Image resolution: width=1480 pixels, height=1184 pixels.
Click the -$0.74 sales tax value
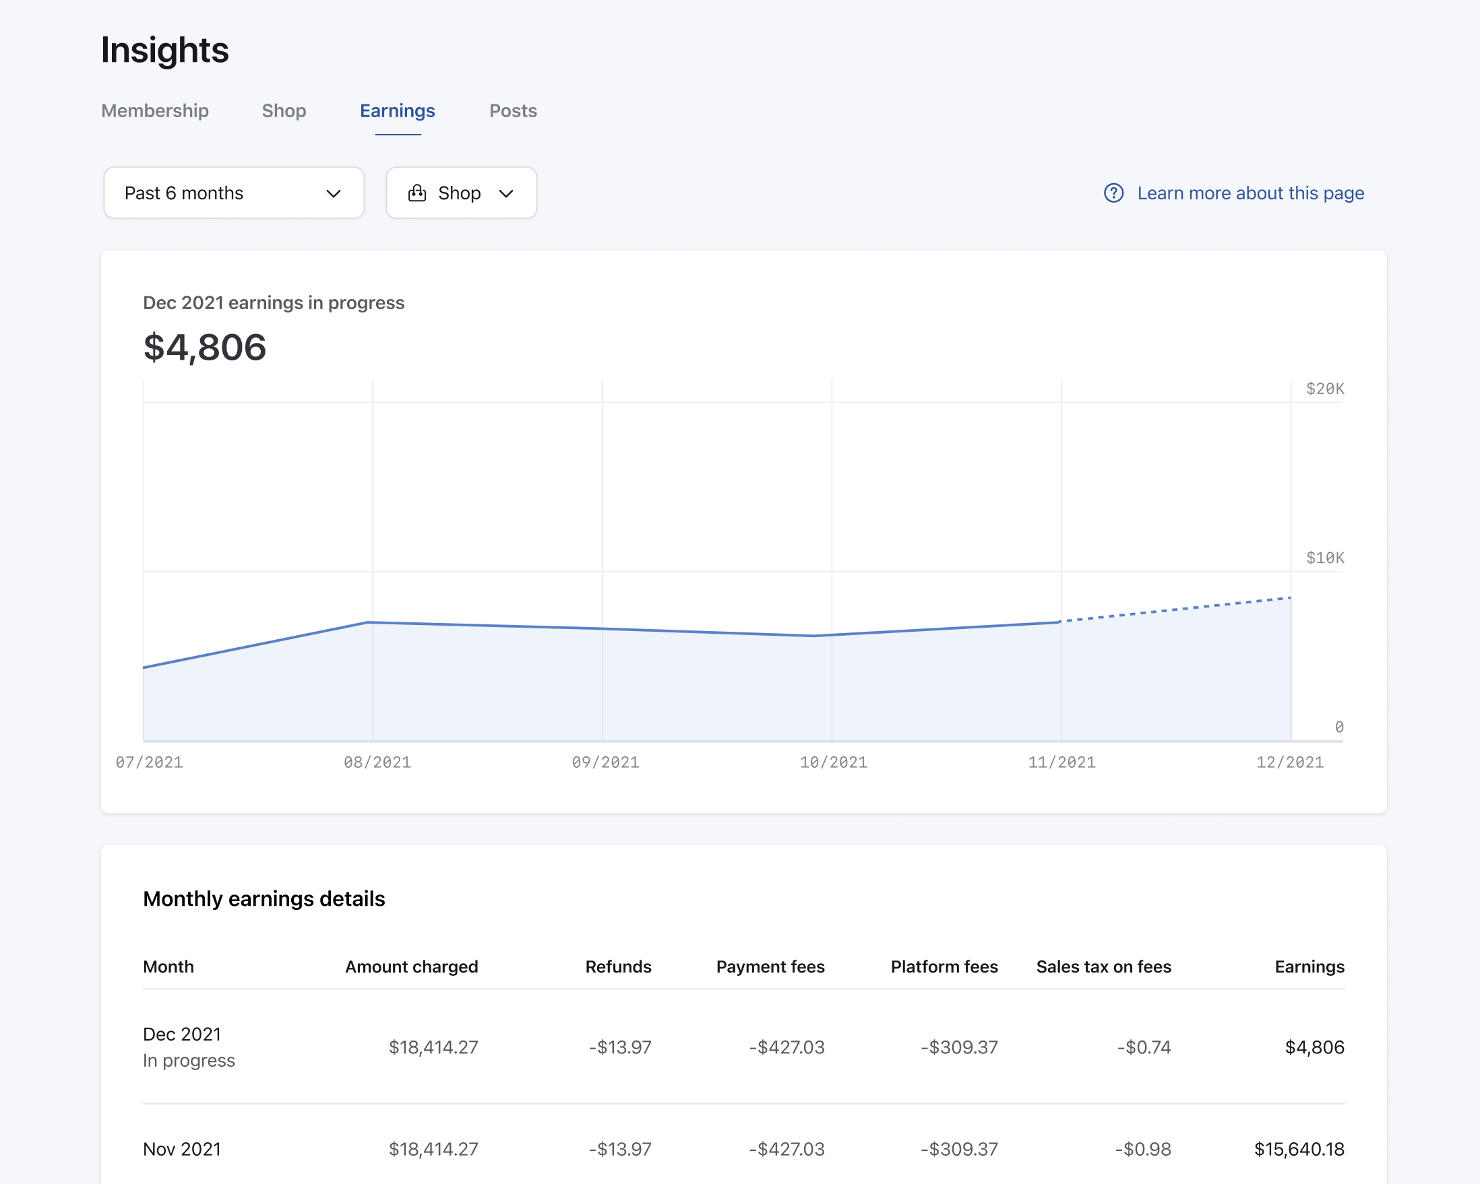point(1144,1047)
